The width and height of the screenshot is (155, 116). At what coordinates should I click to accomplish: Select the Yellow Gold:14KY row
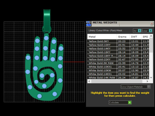[118, 49]
